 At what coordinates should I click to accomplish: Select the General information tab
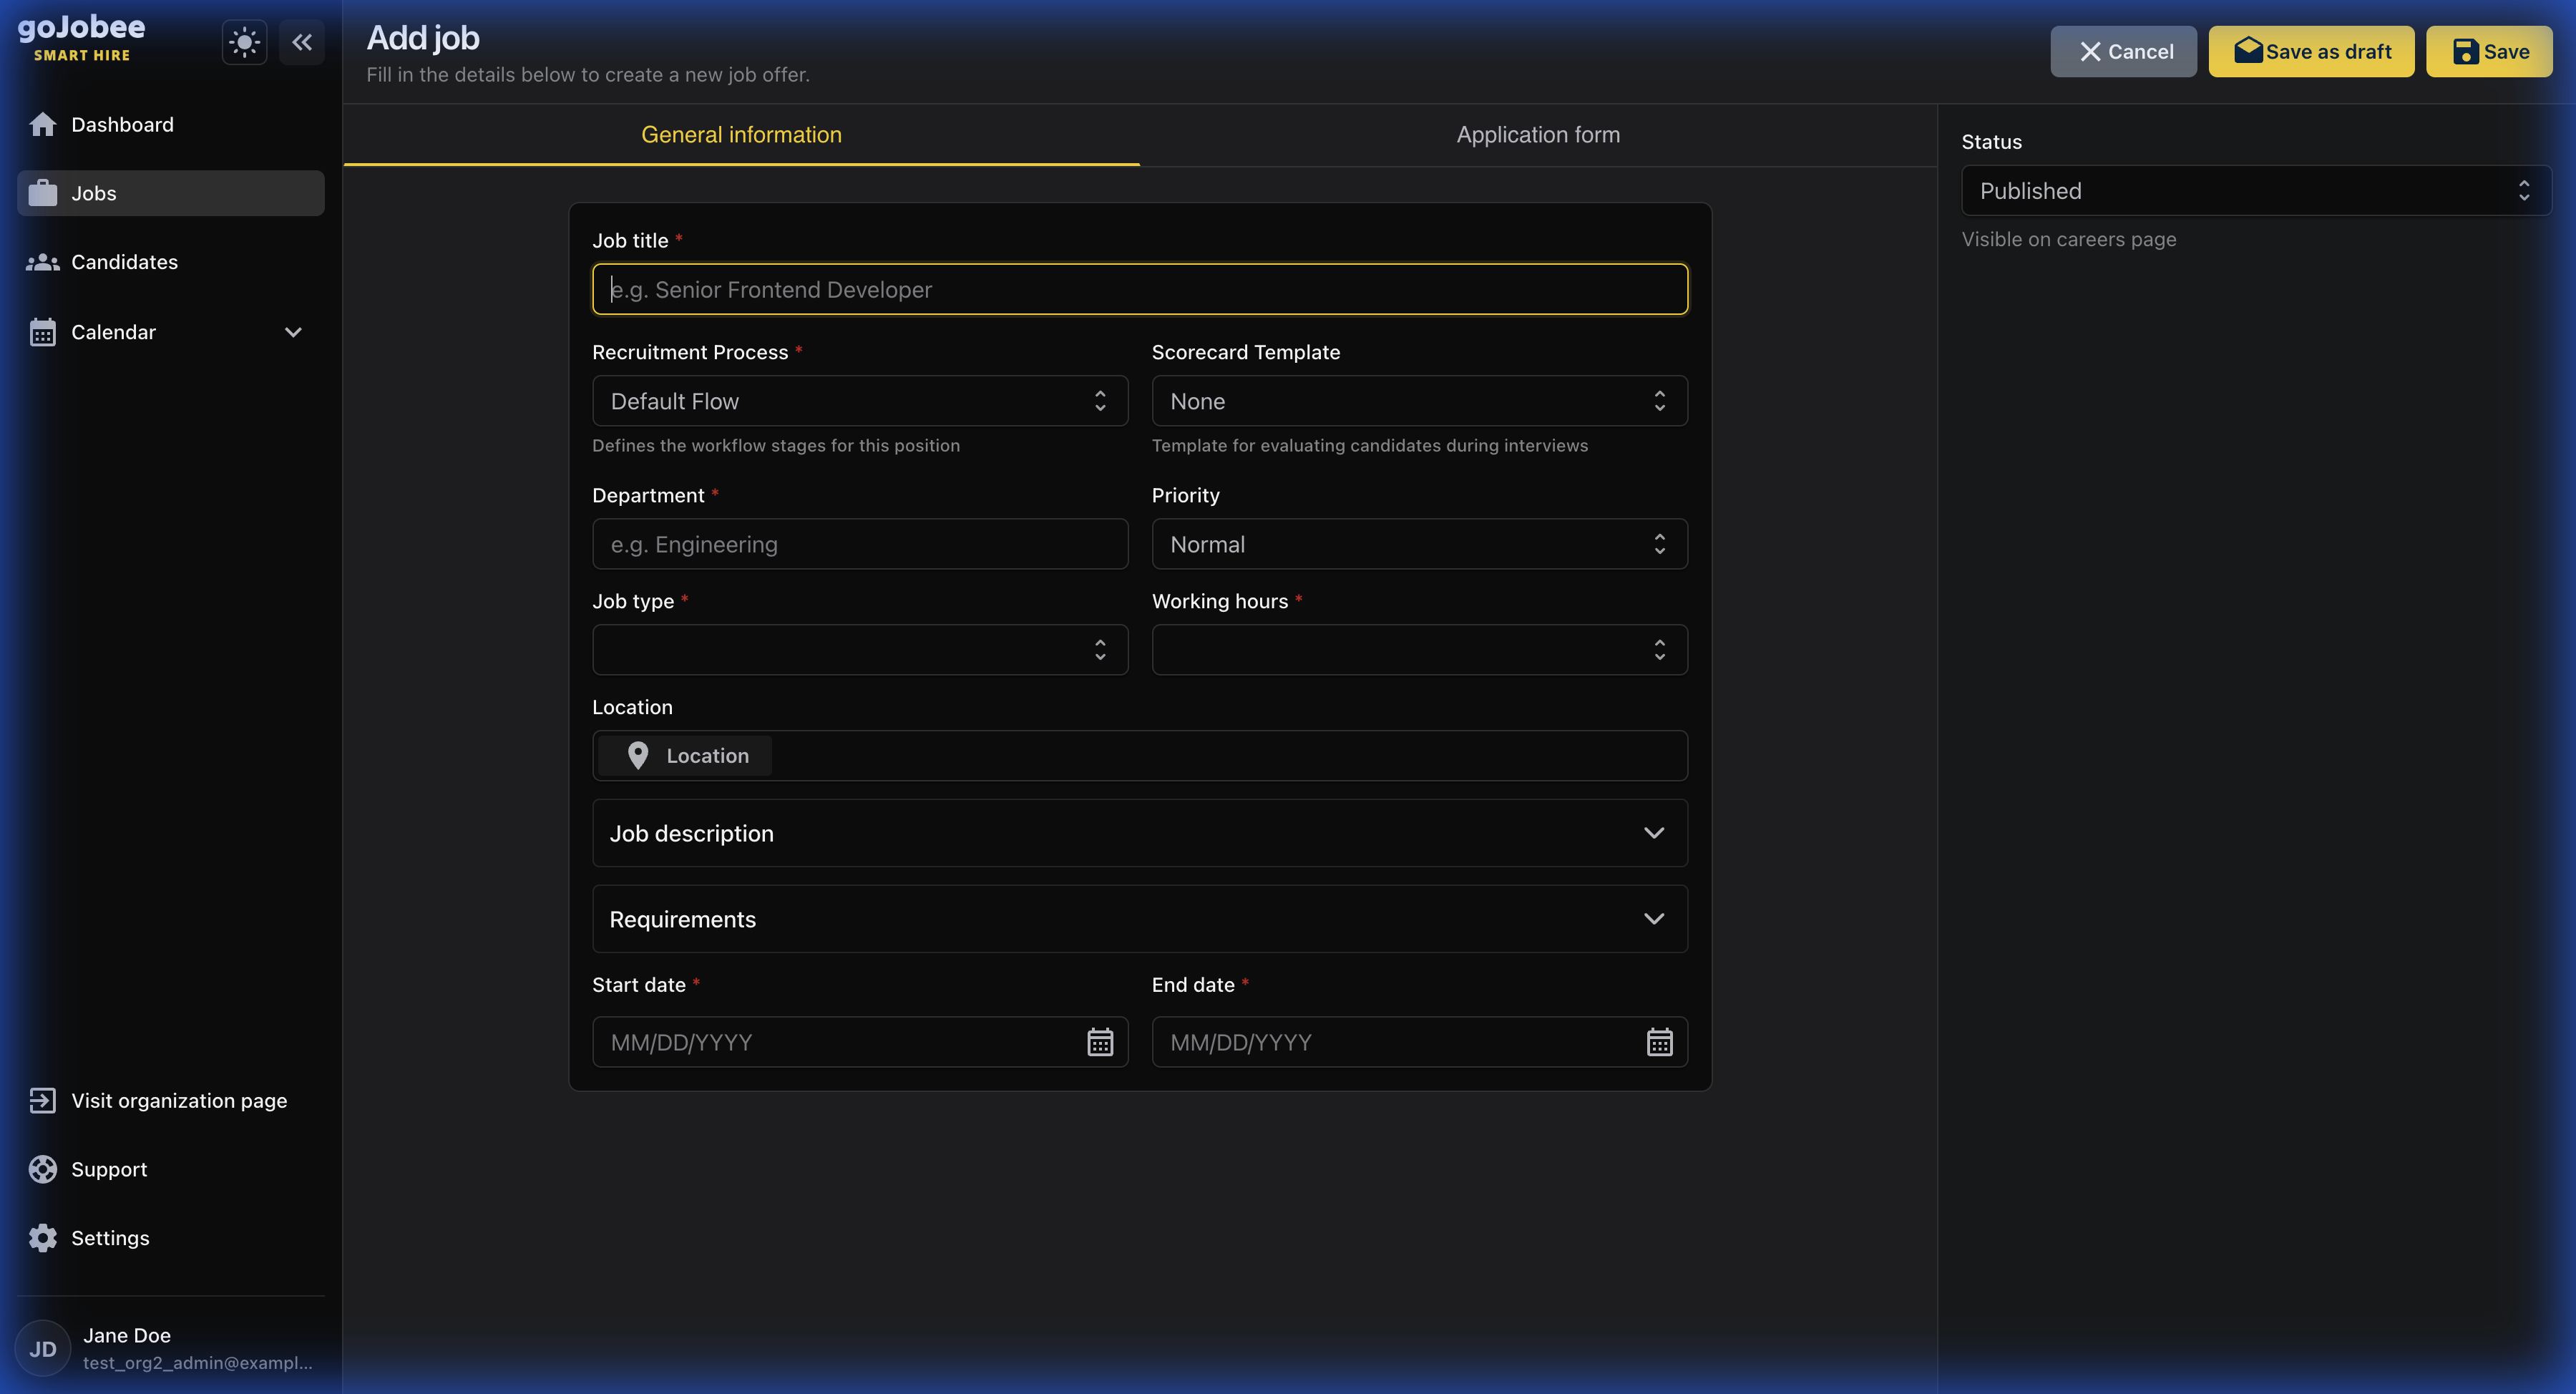pos(741,135)
